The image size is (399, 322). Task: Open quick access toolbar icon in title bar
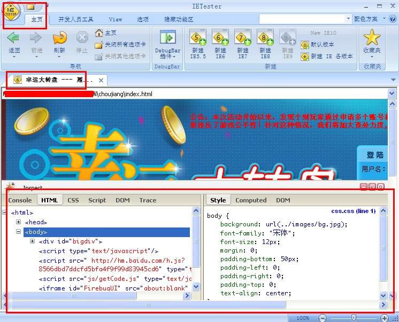click(x=30, y=7)
